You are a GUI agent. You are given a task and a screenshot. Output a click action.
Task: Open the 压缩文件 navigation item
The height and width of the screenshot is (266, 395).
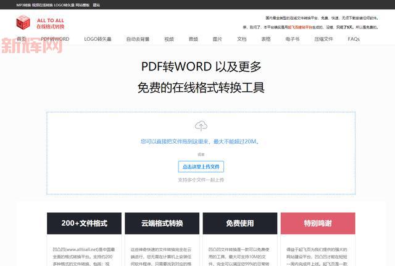coord(323,39)
